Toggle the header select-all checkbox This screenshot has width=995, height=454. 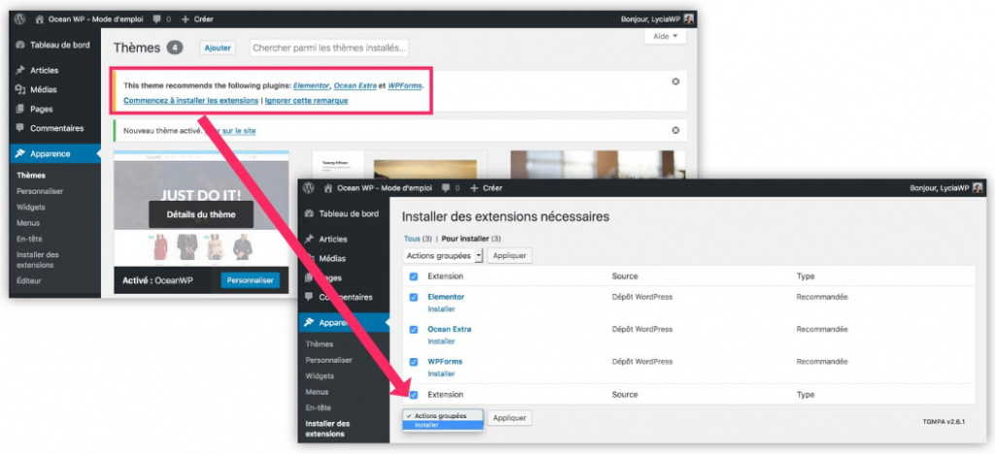pos(414,276)
